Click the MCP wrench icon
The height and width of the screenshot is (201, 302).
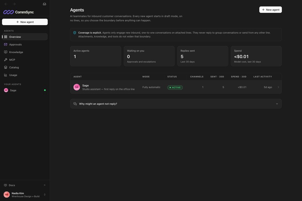(x=6, y=60)
